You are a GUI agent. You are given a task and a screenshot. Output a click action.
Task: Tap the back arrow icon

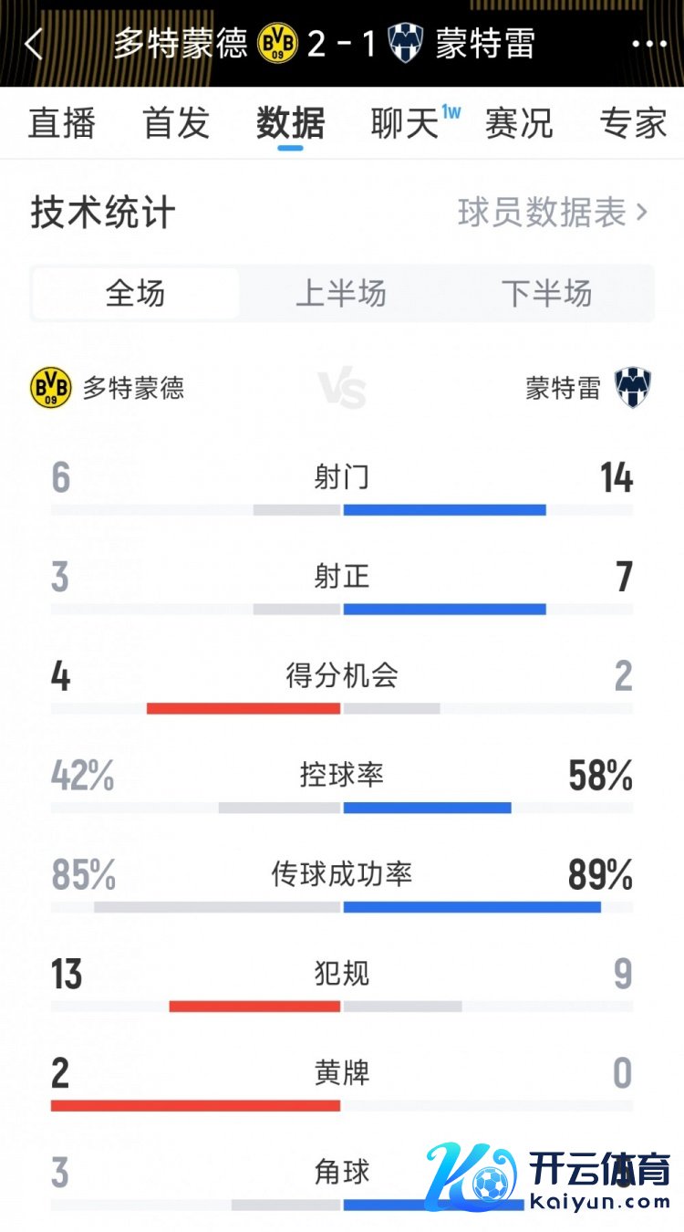point(34,44)
